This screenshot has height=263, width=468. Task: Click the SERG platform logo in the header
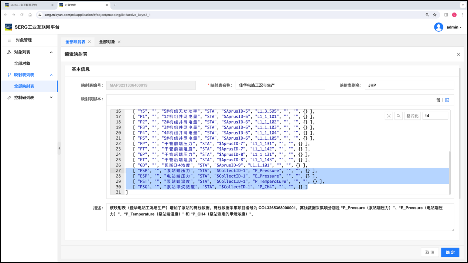pos(8,27)
